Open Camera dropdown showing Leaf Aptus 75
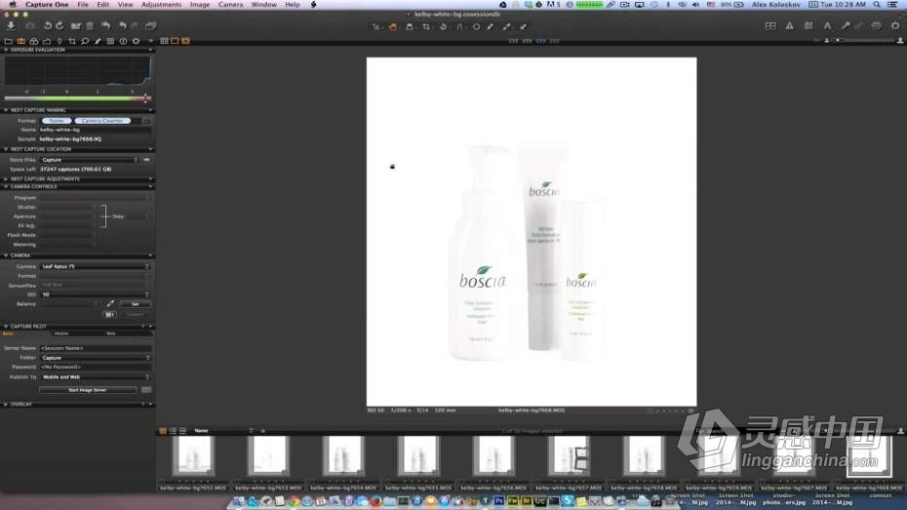The image size is (907, 510). 95,266
